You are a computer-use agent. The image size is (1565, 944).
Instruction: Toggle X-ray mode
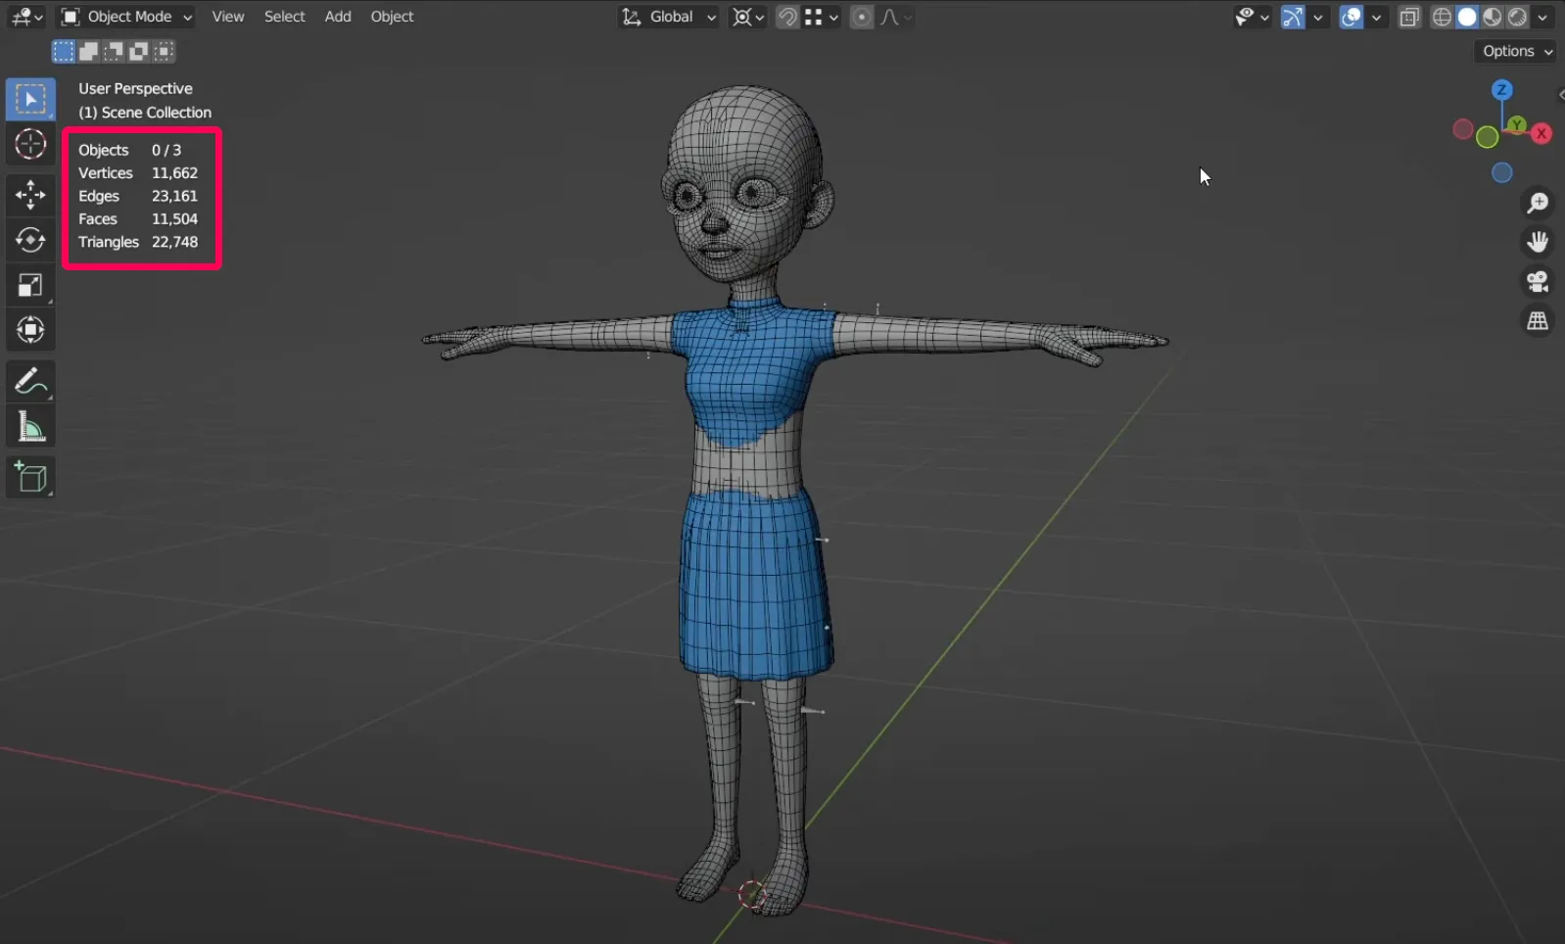pos(1409,17)
